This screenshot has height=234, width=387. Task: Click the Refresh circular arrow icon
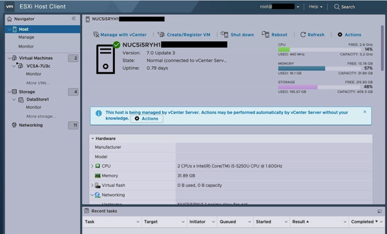point(303,34)
